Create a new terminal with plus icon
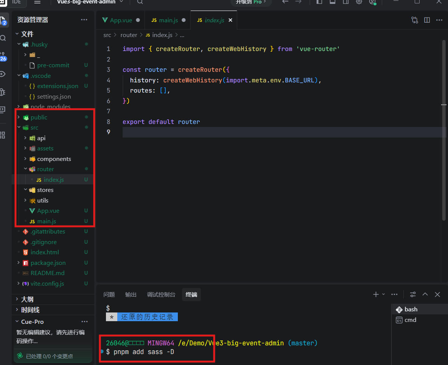 [376, 294]
